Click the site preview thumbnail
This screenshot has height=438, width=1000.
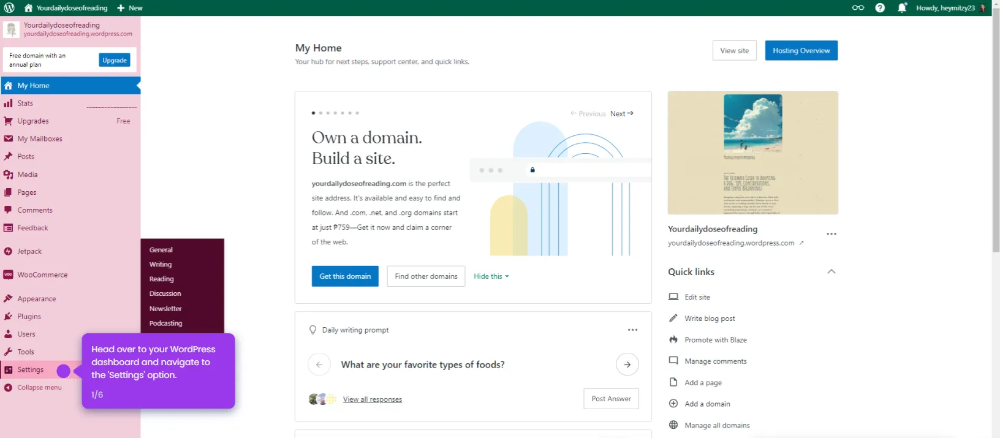coord(753,153)
